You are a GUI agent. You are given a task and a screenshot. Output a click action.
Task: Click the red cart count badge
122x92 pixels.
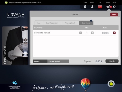coord(111,7)
